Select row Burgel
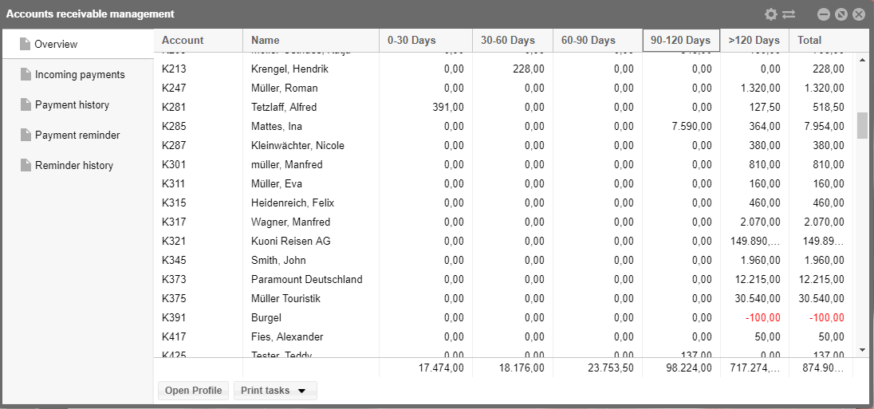 tap(503, 317)
